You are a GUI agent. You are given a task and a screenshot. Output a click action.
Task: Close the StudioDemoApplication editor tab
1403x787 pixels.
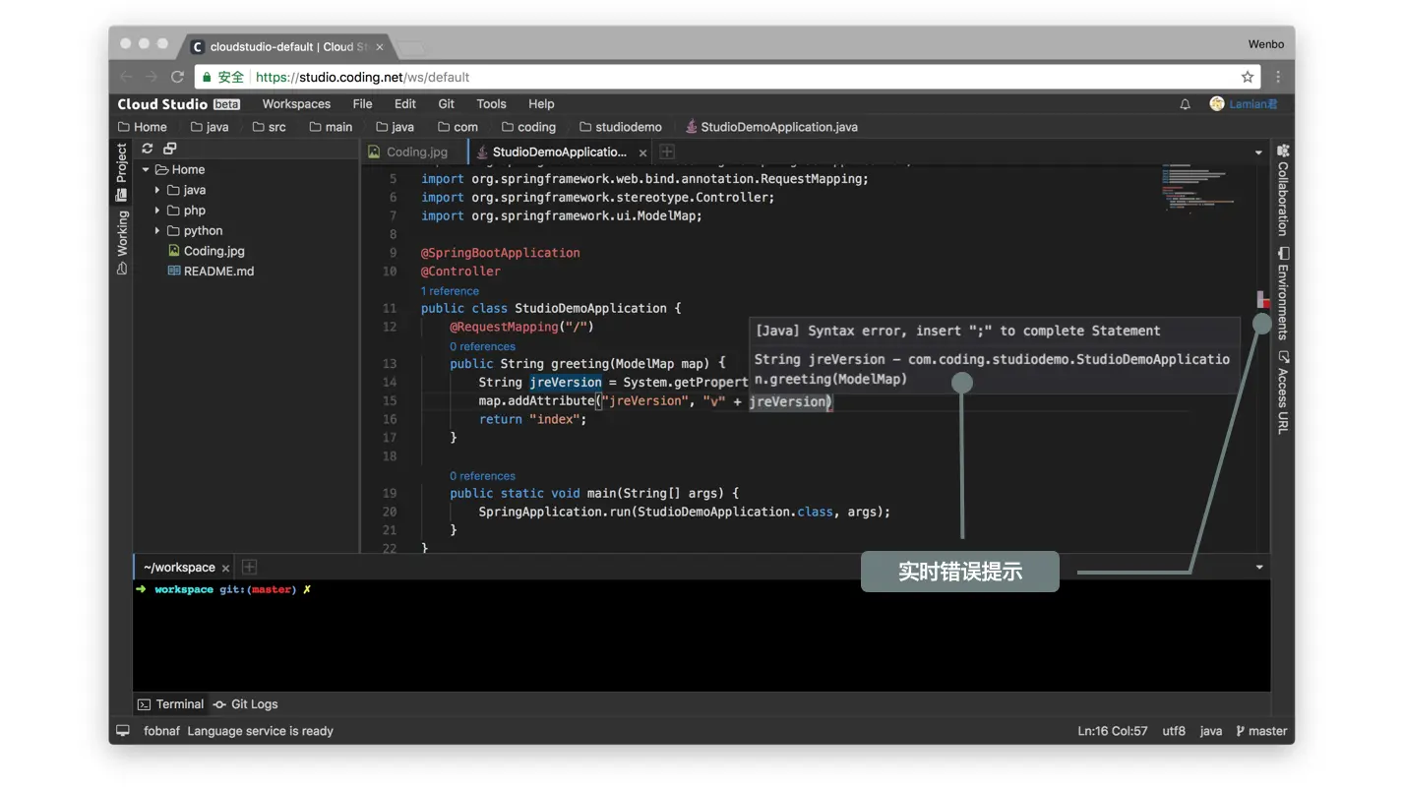click(x=643, y=152)
